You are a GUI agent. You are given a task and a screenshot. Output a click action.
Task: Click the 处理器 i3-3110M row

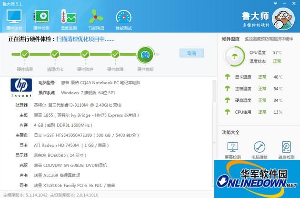(68, 105)
